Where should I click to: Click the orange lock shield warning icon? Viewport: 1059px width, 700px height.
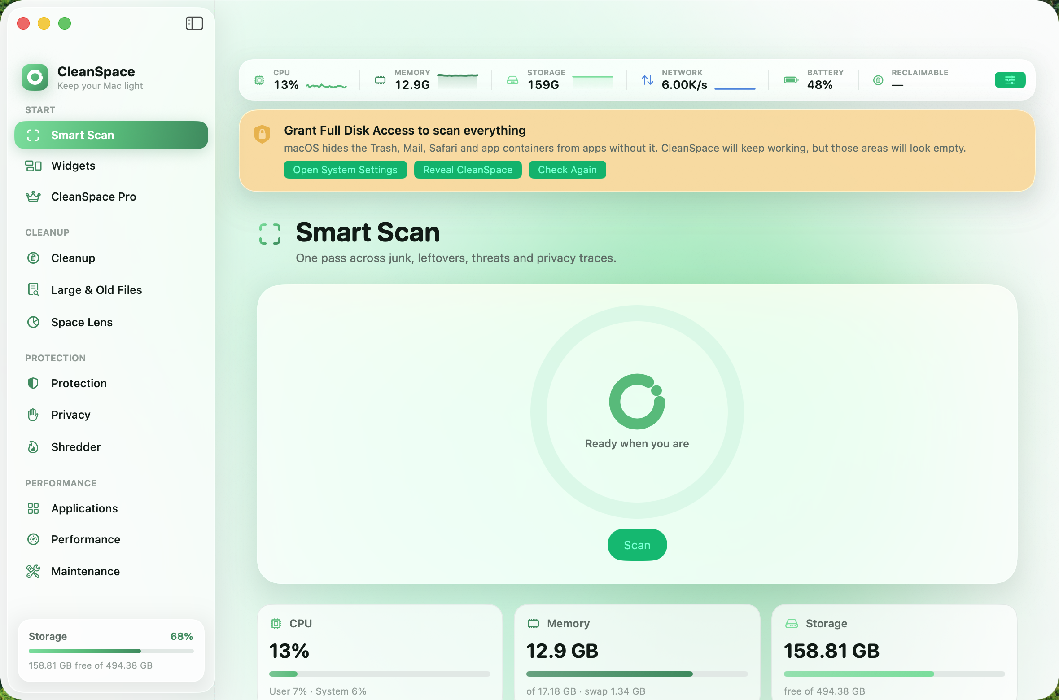point(262,134)
